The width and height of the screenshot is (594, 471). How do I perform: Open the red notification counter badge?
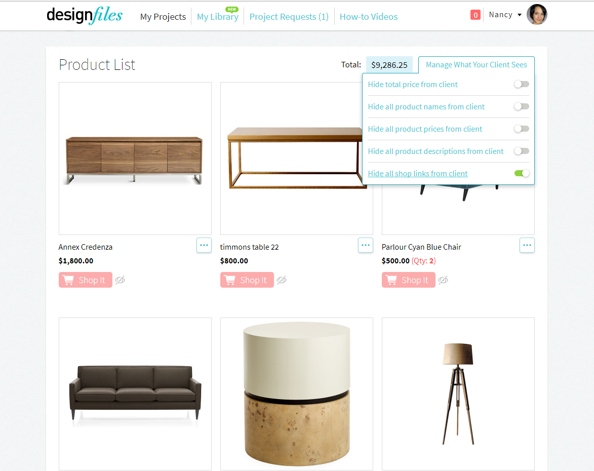tap(475, 15)
